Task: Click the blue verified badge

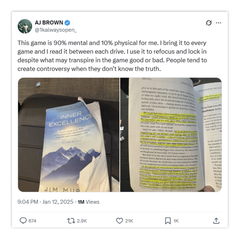Action: (67, 23)
